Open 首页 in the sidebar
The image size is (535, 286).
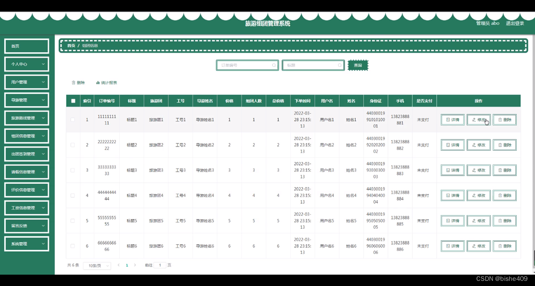pos(27,46)
